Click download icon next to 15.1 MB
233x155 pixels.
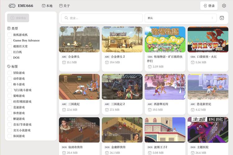click(x=64, y=63)
